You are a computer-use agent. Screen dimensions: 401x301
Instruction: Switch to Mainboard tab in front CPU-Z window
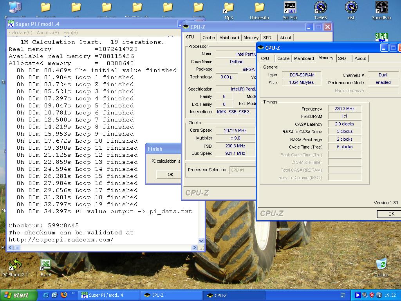pos(304,58)
